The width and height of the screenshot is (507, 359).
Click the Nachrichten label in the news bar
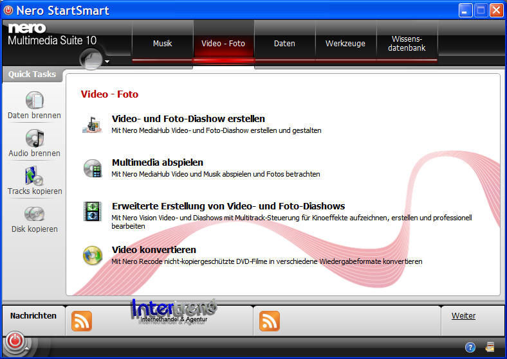[33, 315]
